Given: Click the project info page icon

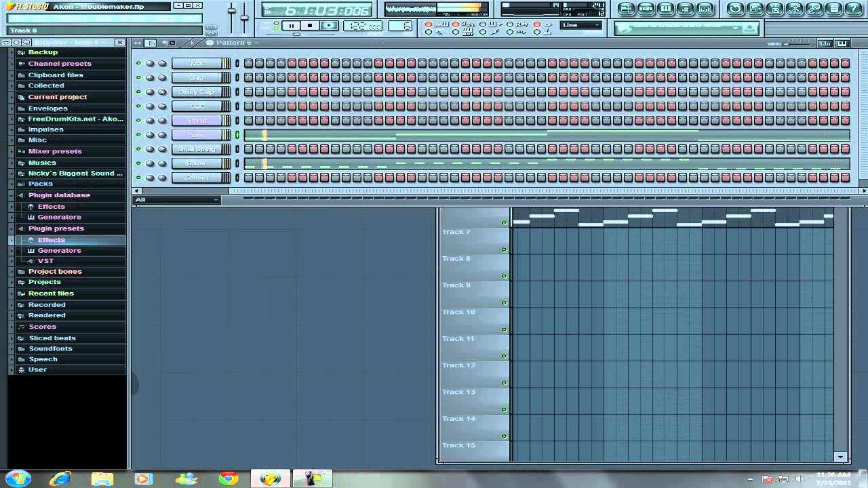Looking at the screenshot, I should tap(833, 9).
